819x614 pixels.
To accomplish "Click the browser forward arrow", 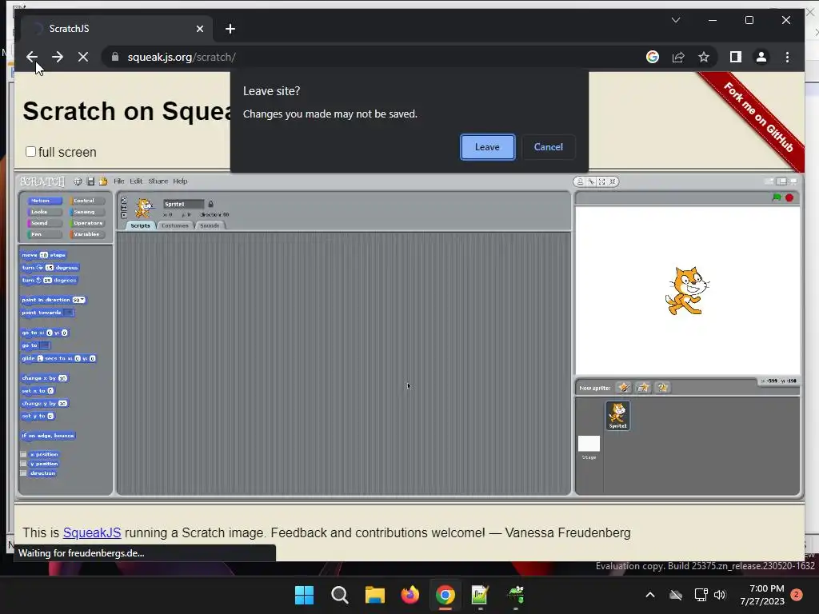I will (58, 57).
